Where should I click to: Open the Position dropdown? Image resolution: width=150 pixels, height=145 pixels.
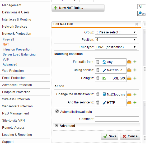[x=116, y=40]
